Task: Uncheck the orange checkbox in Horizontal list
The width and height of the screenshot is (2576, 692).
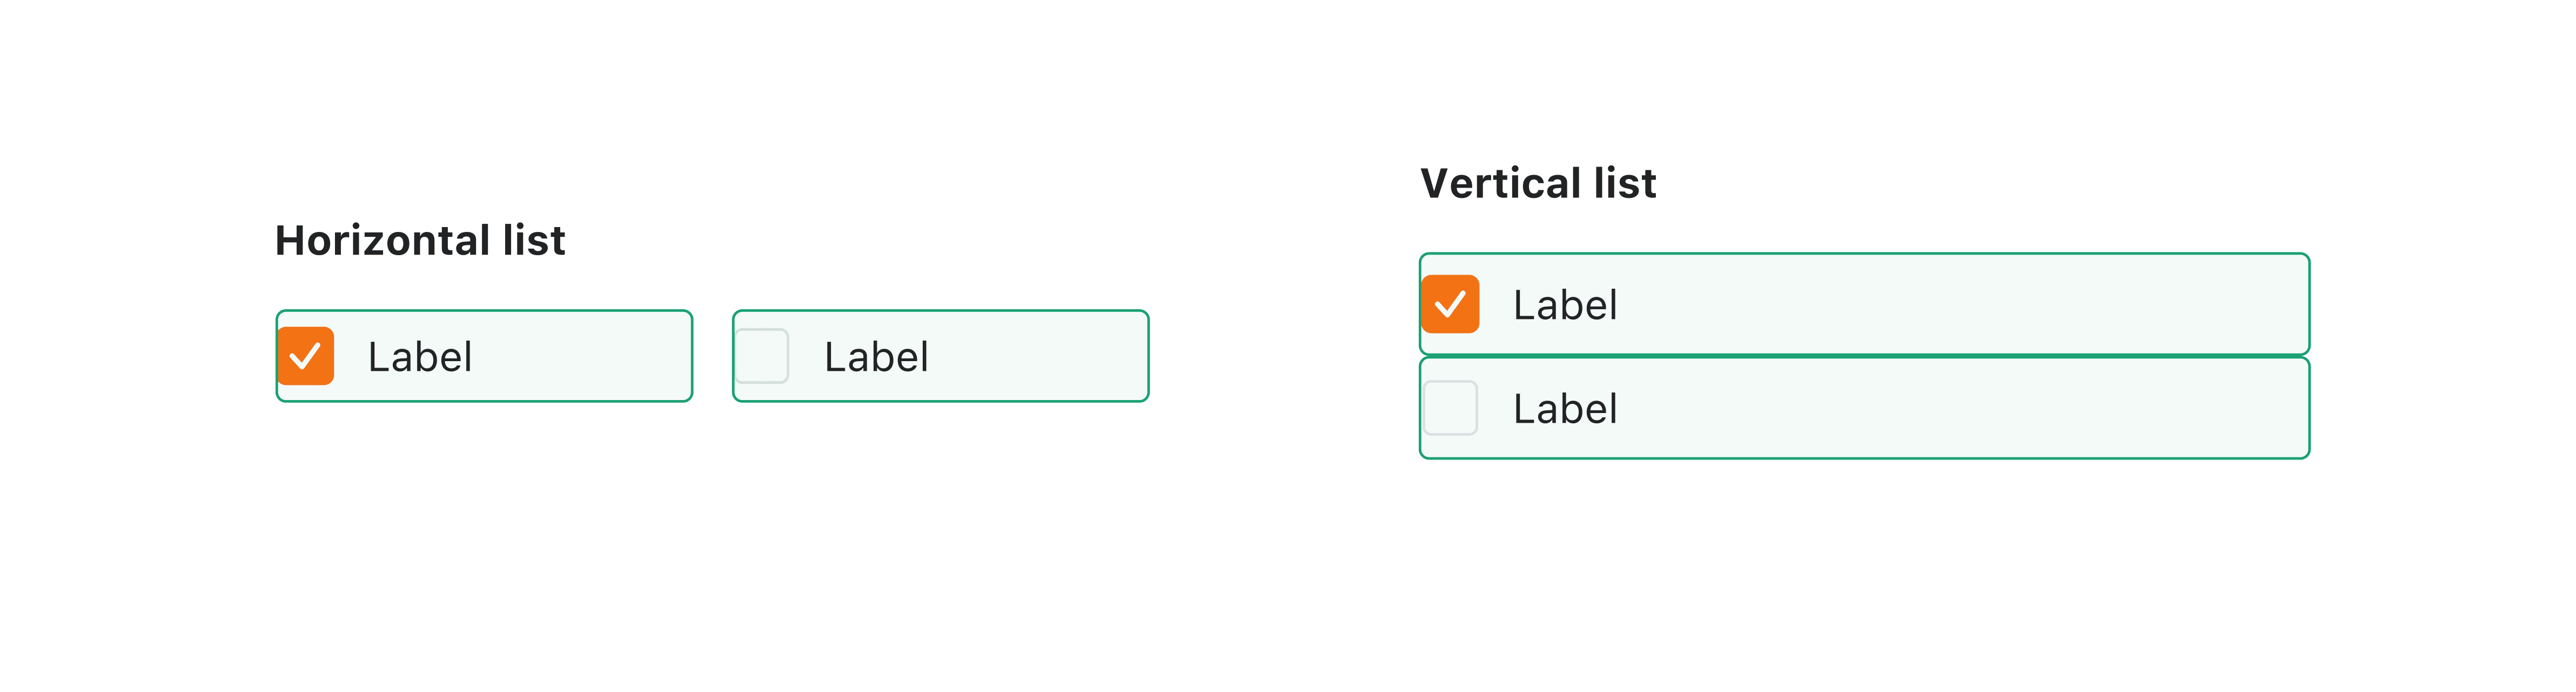Action: pyautogui.click(x=306, y=356)
